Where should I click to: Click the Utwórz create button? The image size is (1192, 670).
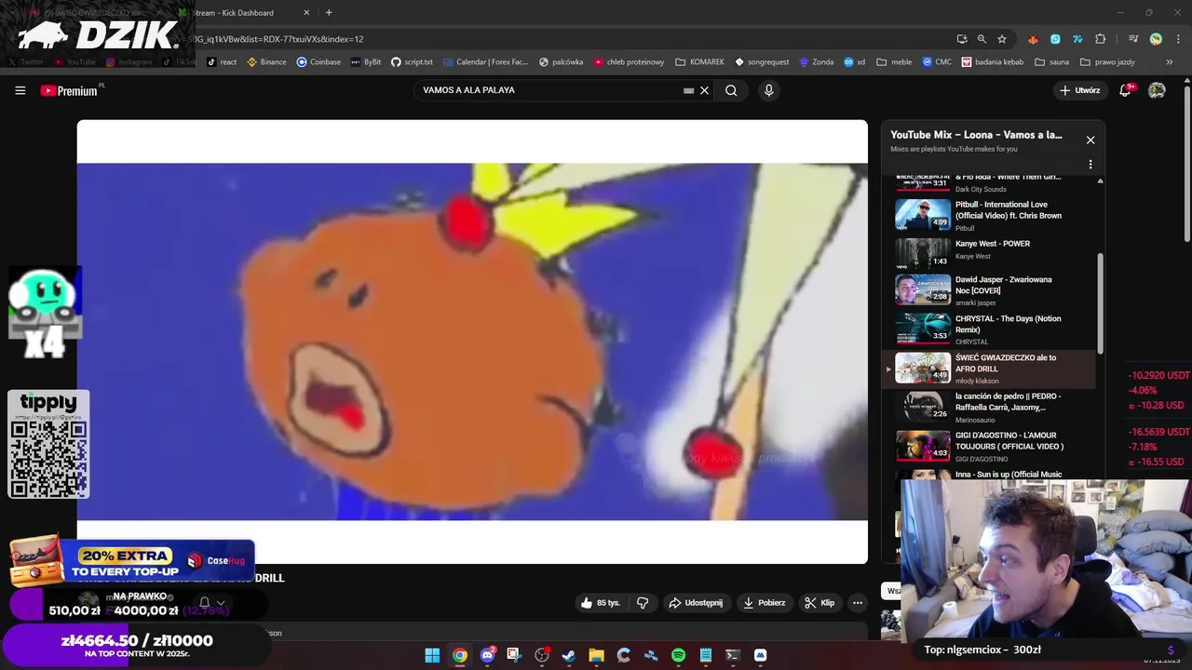click(x=1080, y=90)
